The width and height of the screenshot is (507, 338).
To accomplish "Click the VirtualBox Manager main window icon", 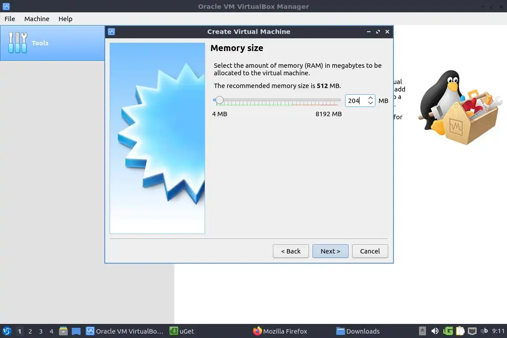I will [6, 6].
